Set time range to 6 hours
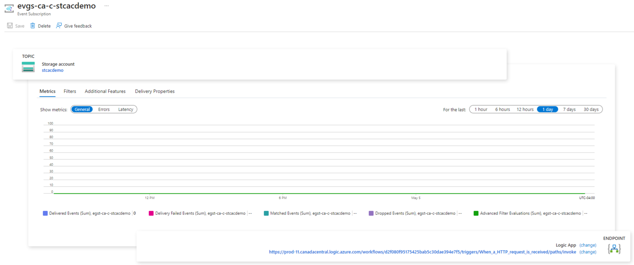The width and height of the screenshot is (634, 265). point(502,109)
